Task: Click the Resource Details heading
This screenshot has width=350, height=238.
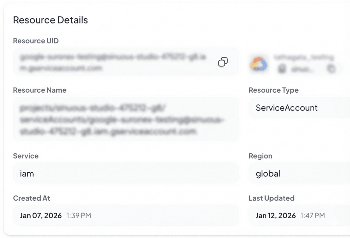Action: click(x=50, y=20)
